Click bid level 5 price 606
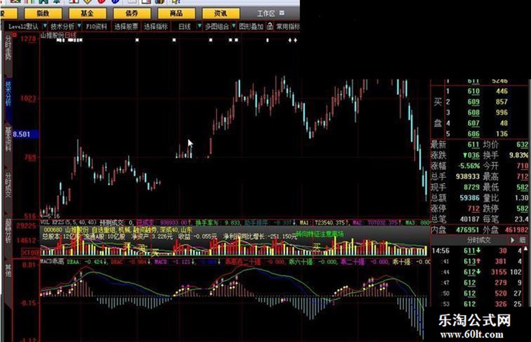Screen dimensions: 531x342 pos(474,134)
